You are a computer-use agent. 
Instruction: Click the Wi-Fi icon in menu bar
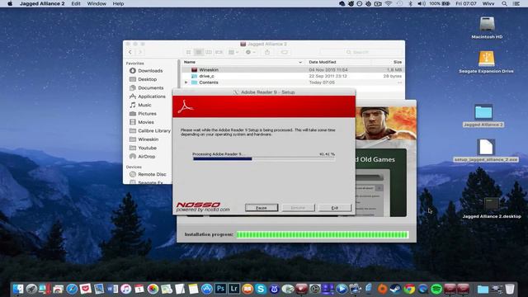[389, 3]
